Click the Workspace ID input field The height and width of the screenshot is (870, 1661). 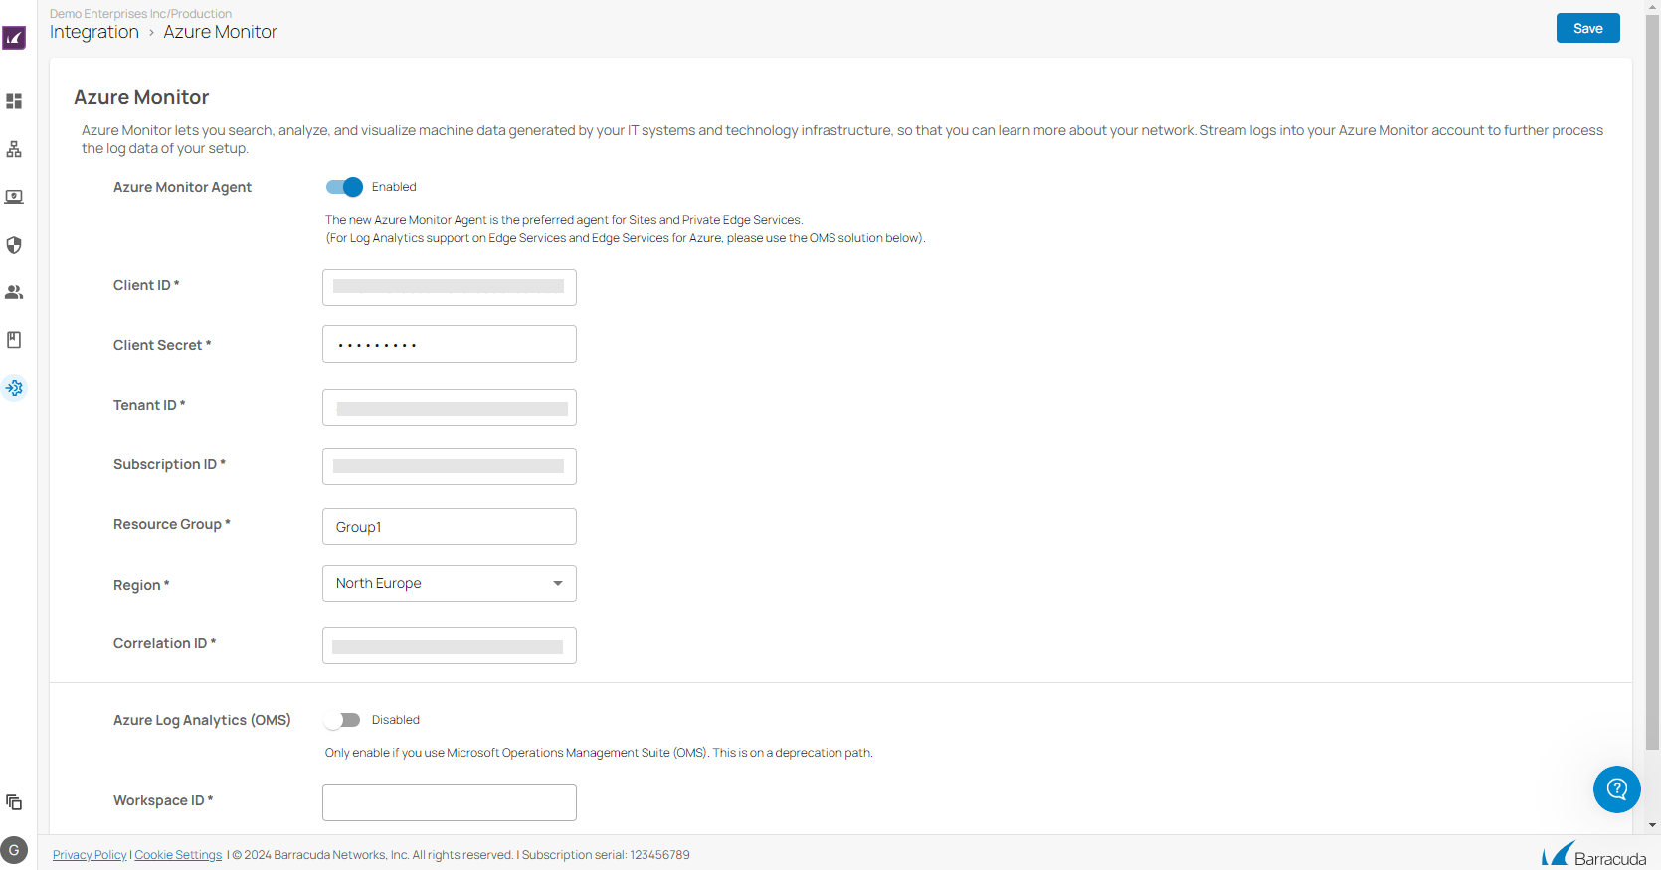[450, 802]
